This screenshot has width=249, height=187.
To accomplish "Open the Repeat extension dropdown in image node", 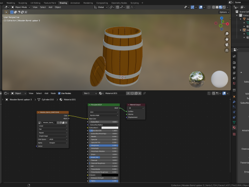I will [53, 132].
